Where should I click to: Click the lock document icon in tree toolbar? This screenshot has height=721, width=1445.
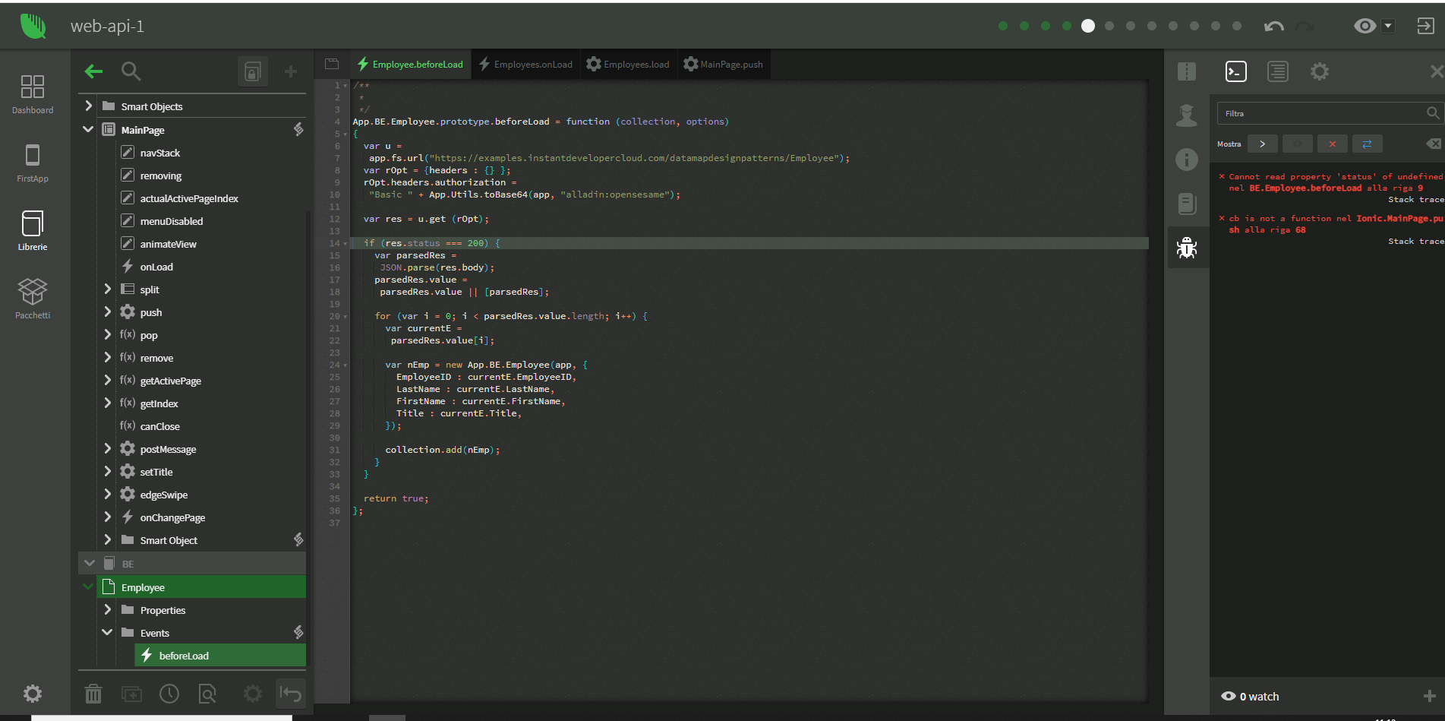coord(253,71)
